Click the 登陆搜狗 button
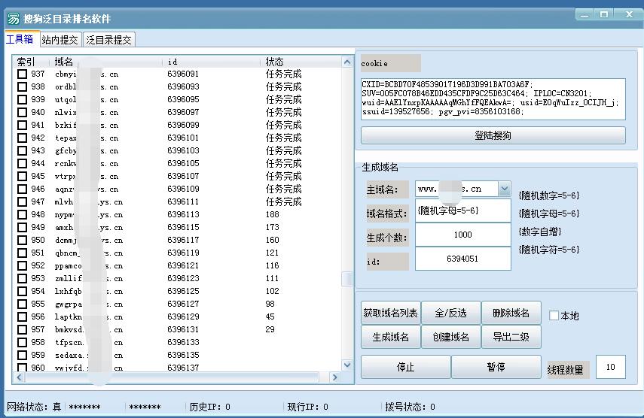Screen dimensions: 644x418 click(493, 135)
